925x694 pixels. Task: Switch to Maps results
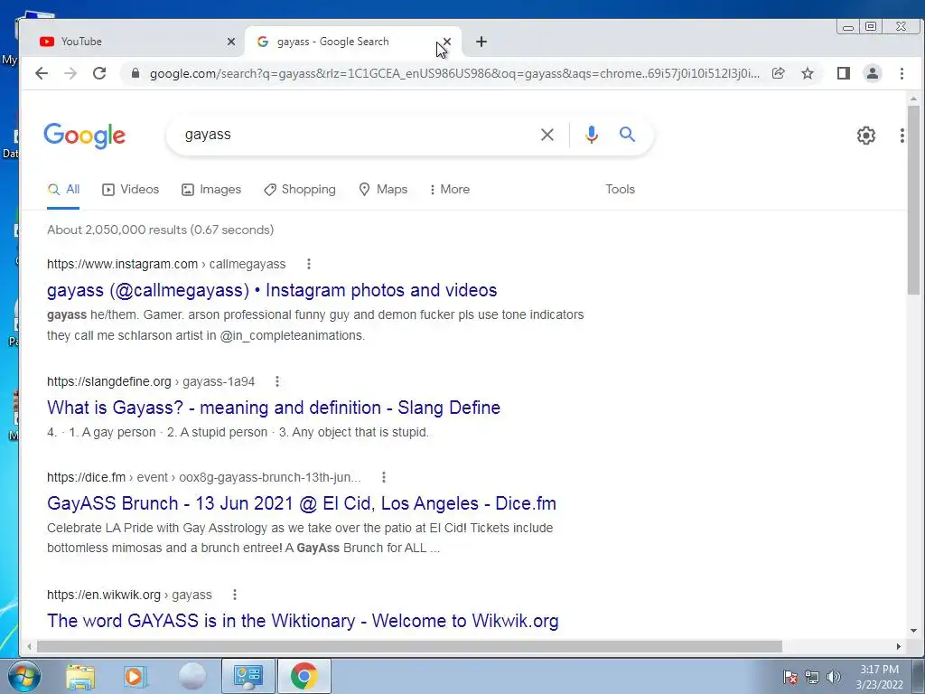383,189
